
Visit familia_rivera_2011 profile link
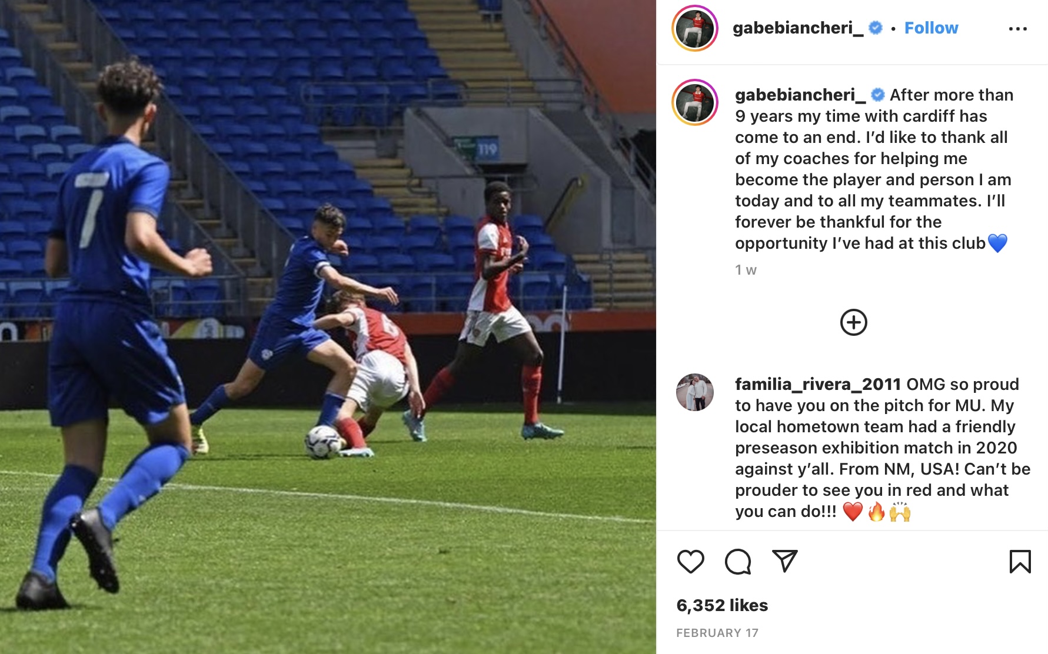click(818, 384)
